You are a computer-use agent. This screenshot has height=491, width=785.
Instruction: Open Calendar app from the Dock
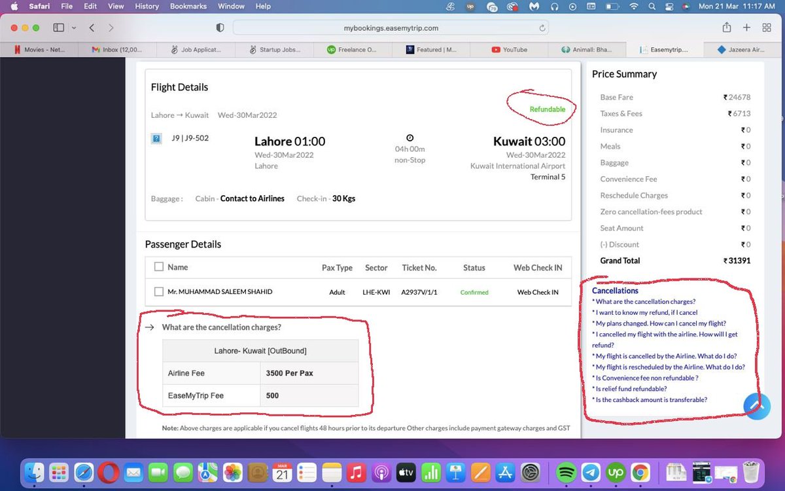click(282, 471)
